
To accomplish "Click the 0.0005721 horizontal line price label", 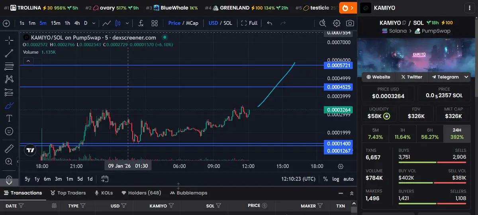I will point(339,65).
